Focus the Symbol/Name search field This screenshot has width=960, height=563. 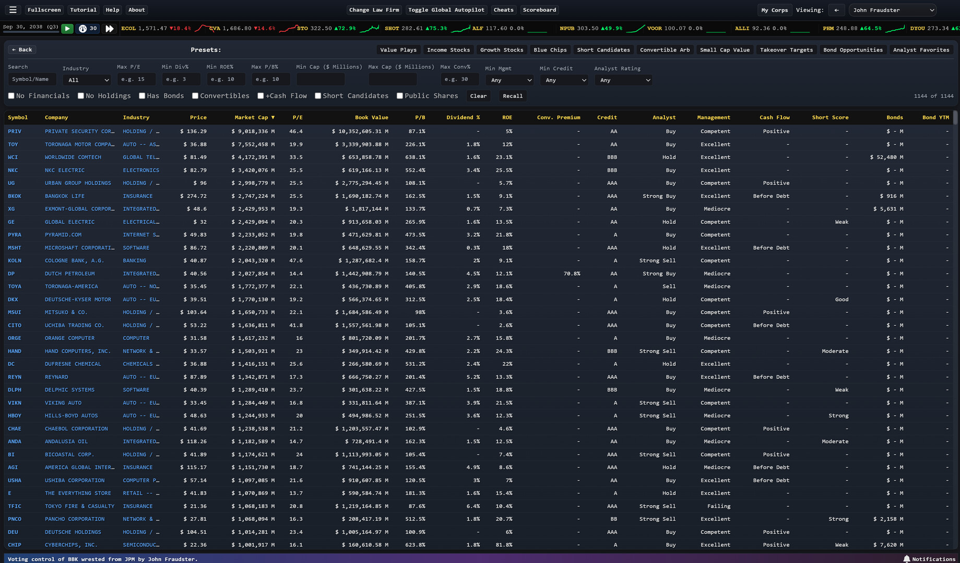(32, 79)
